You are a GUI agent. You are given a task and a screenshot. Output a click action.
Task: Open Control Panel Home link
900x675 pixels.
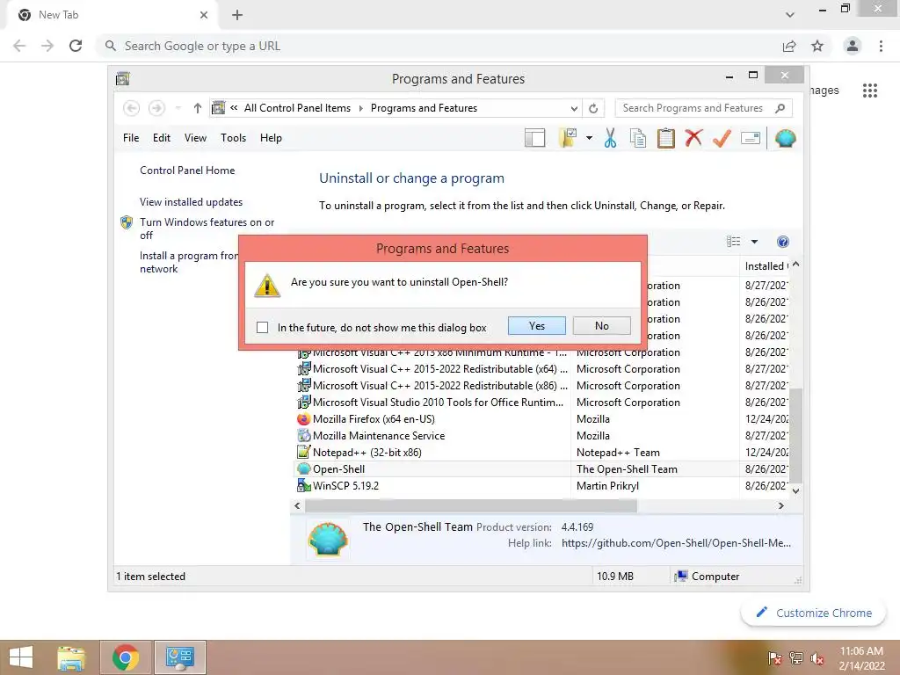click(x=187, y=171)
